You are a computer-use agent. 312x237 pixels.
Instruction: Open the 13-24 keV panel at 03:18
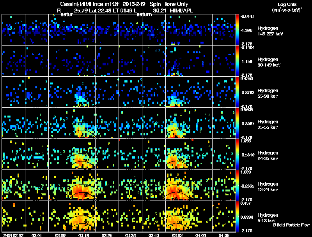pos(83,185)
